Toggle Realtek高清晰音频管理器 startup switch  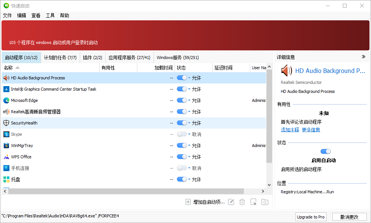[x=182, y=112]
